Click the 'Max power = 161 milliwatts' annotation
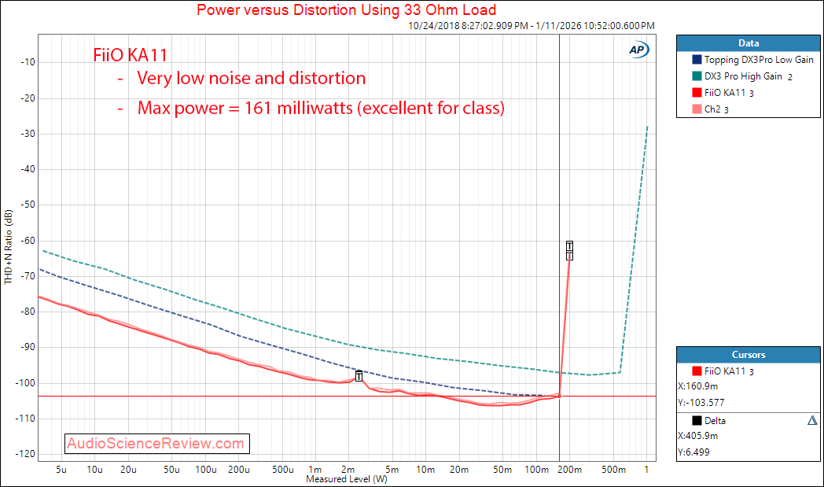This screenshot has height=487, width=824. (x=321, y=108)
